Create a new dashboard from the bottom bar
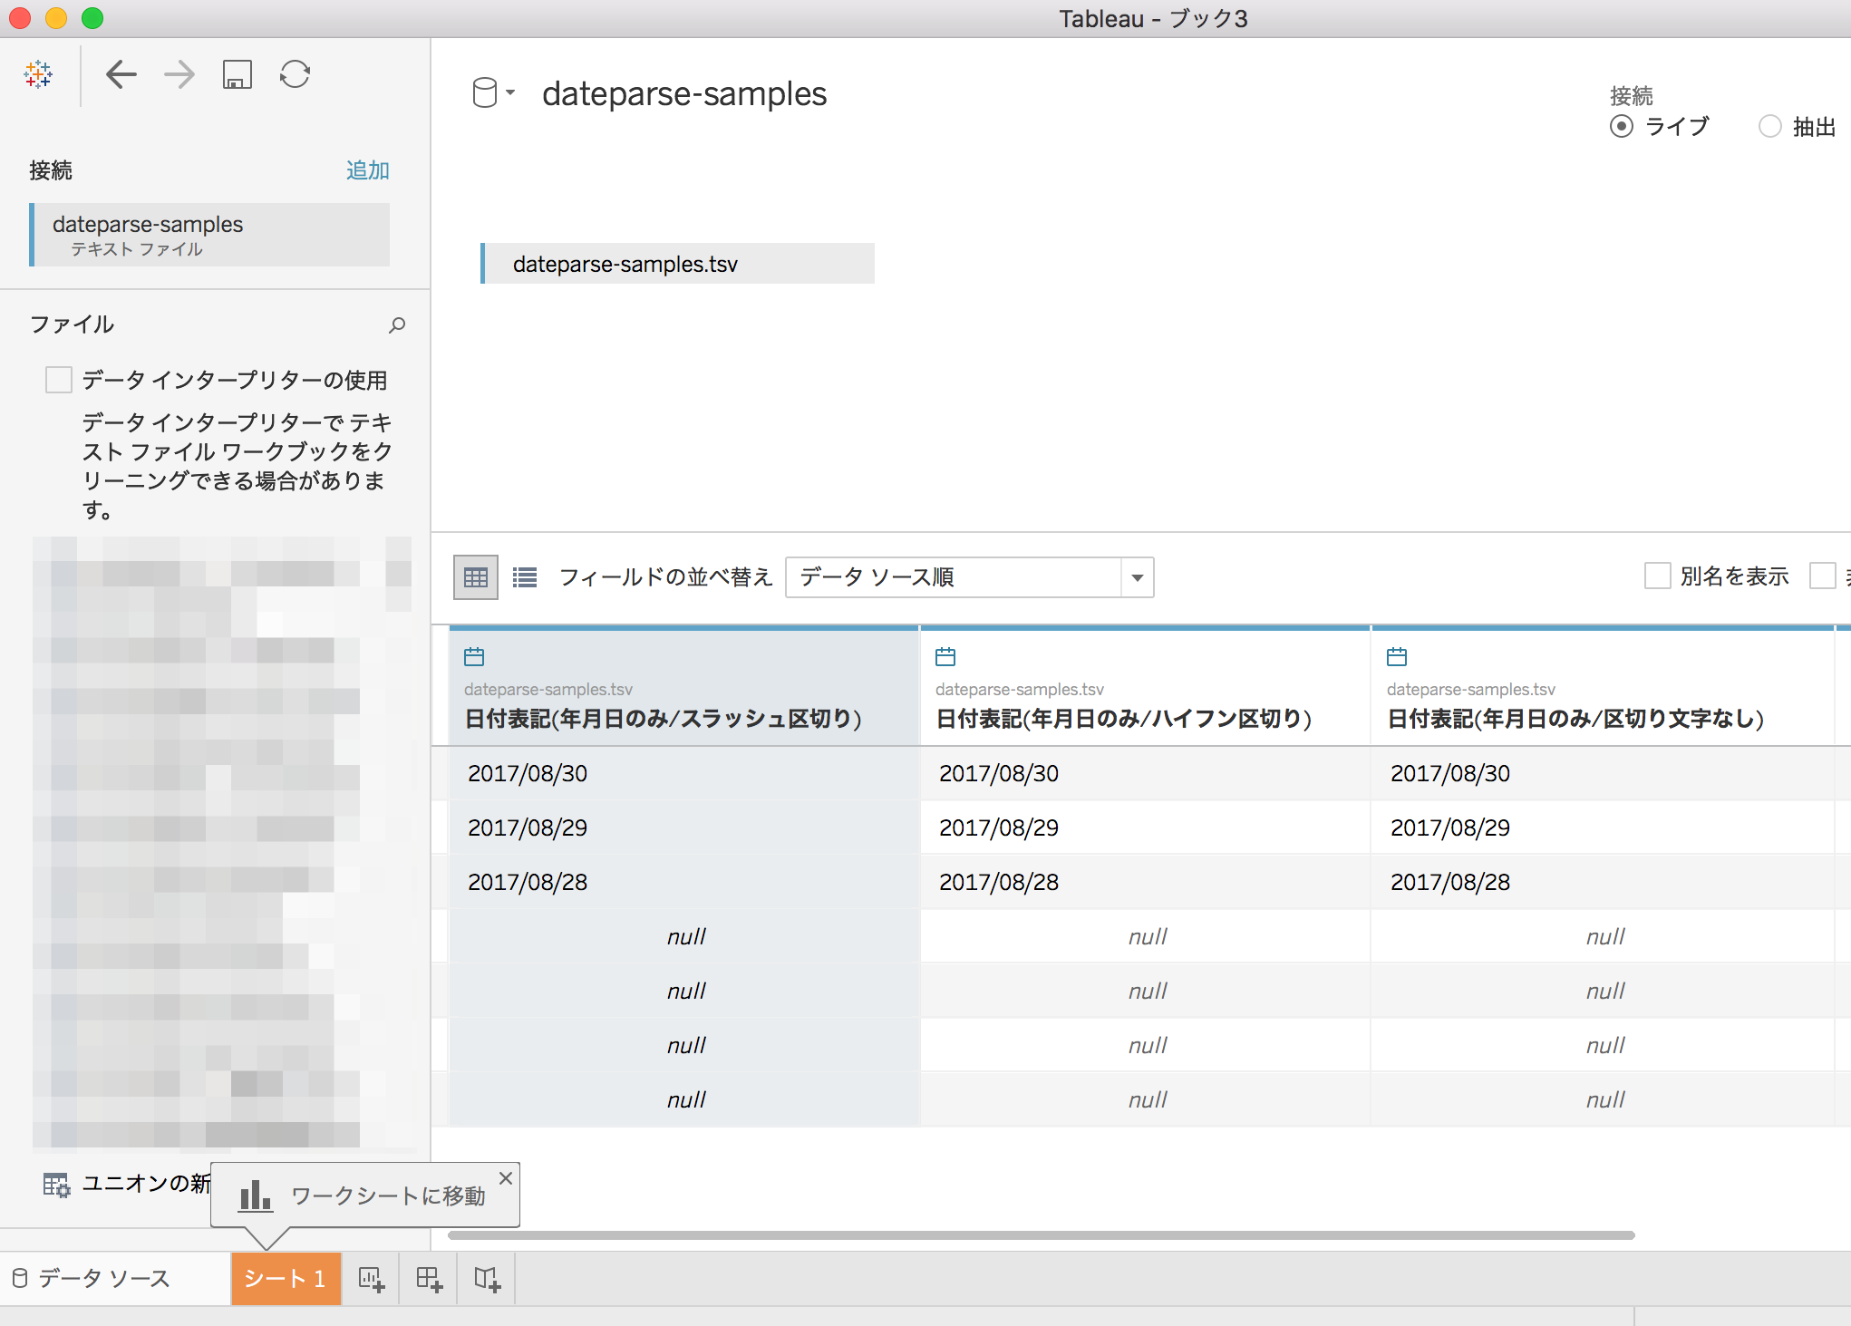The width and height of the screenshot is (1851, 1326). click(428, 1278)
